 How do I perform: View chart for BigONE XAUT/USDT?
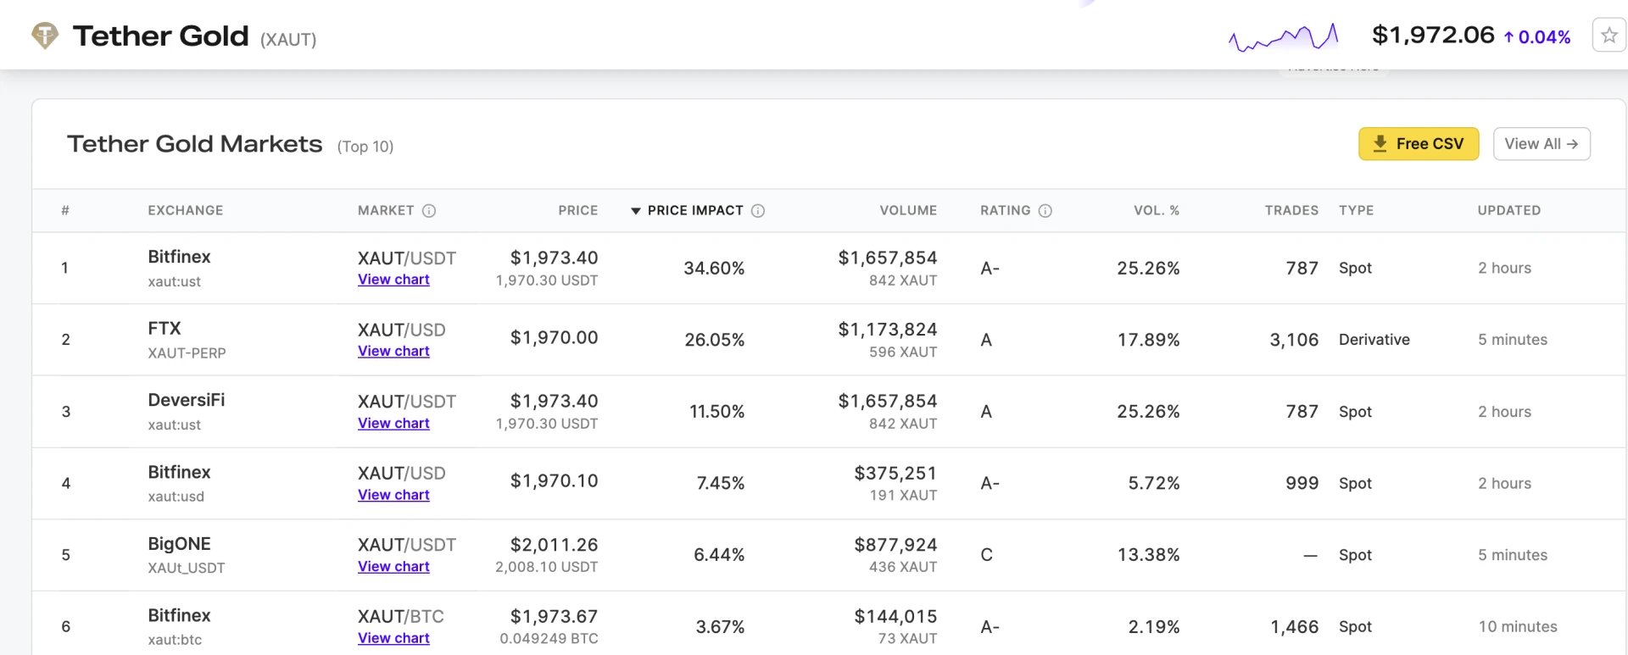coord(393,567)
